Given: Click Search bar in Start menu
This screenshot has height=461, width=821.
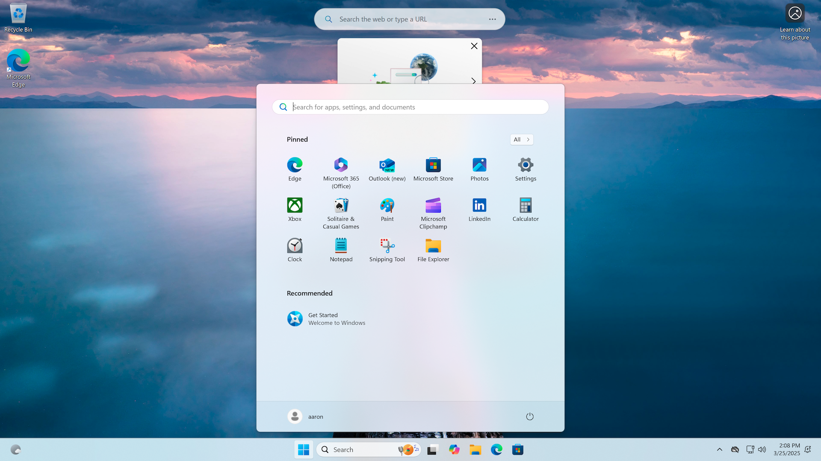Looking at the screenshot, I should (x=410, y=107).
